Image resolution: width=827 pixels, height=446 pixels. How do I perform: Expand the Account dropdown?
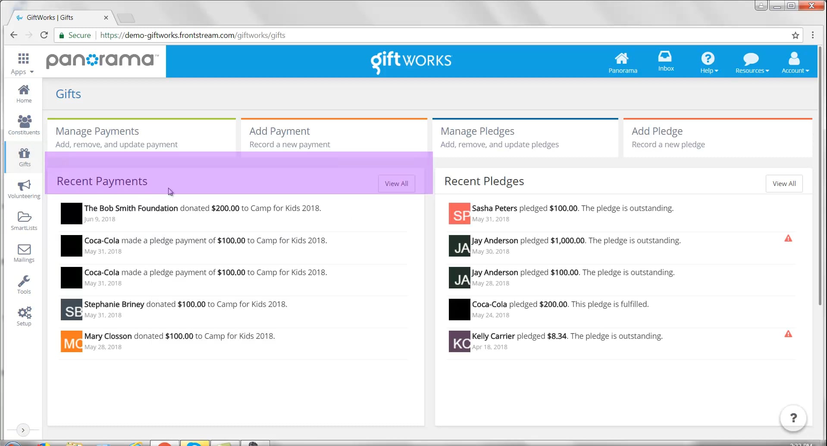click(795, 61)
